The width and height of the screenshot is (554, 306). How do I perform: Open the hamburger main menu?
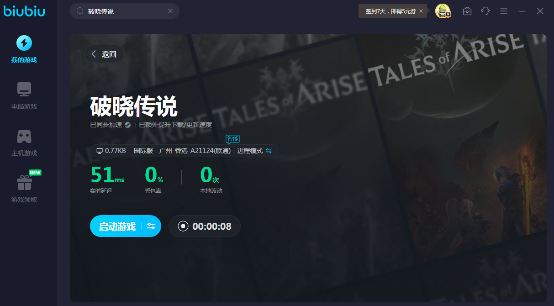(x=504, y=11)
